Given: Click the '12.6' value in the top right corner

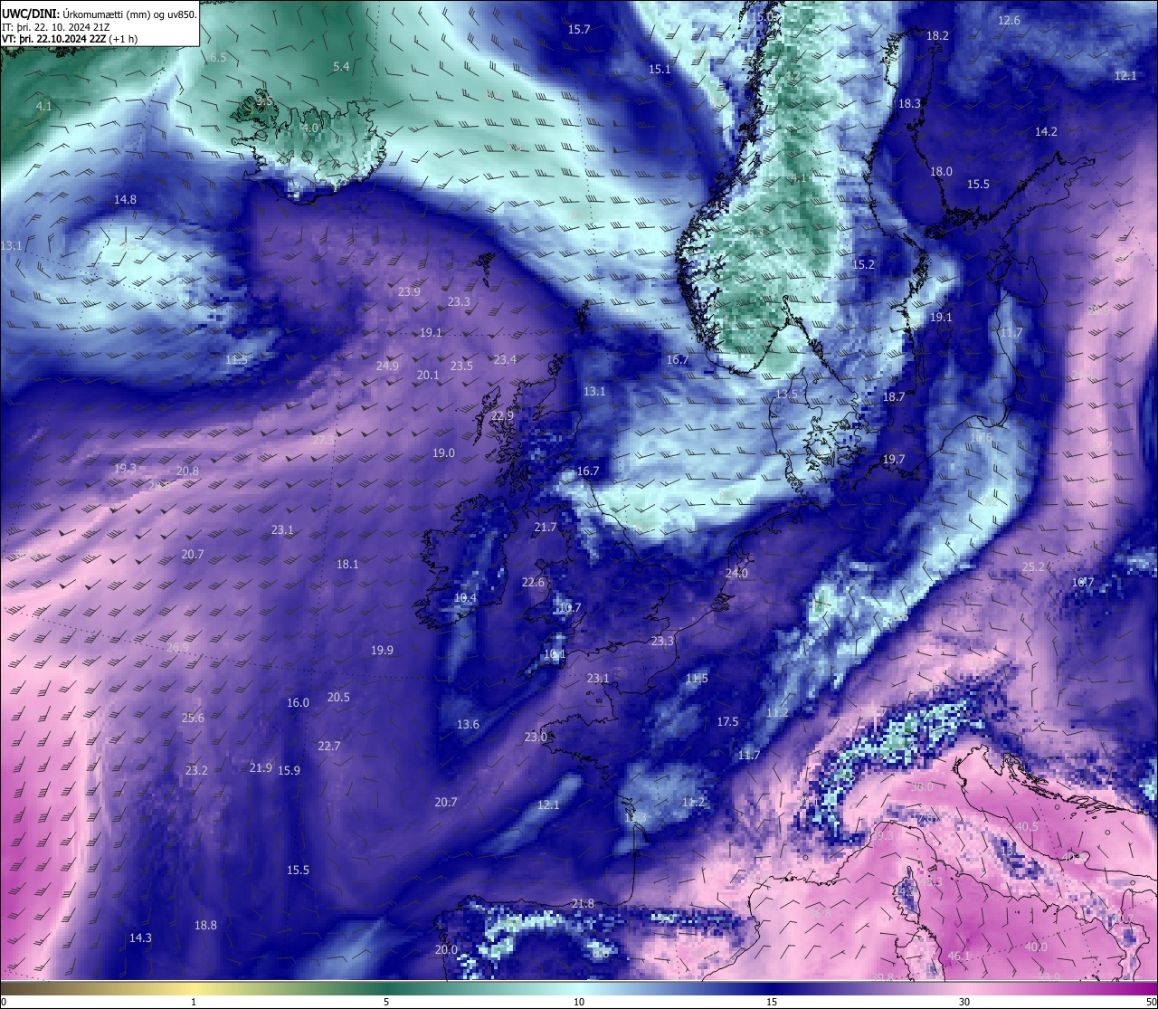Looking at the screenshot, I should (x=1009, y=20).
